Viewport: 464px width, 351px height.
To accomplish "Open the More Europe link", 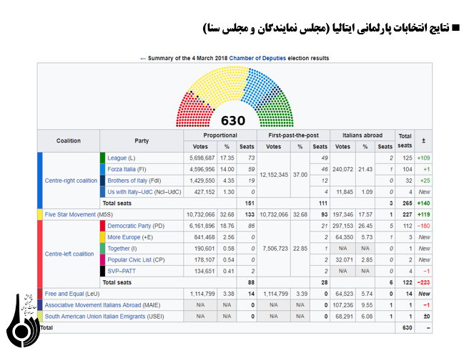I will click(124, 237).
